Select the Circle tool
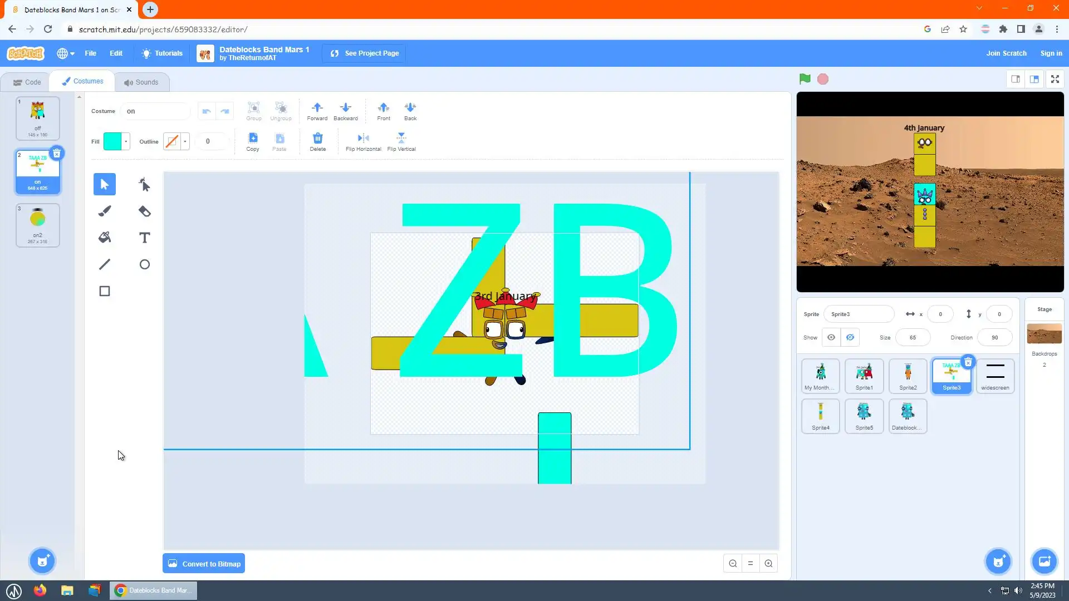 pos(144,264)
